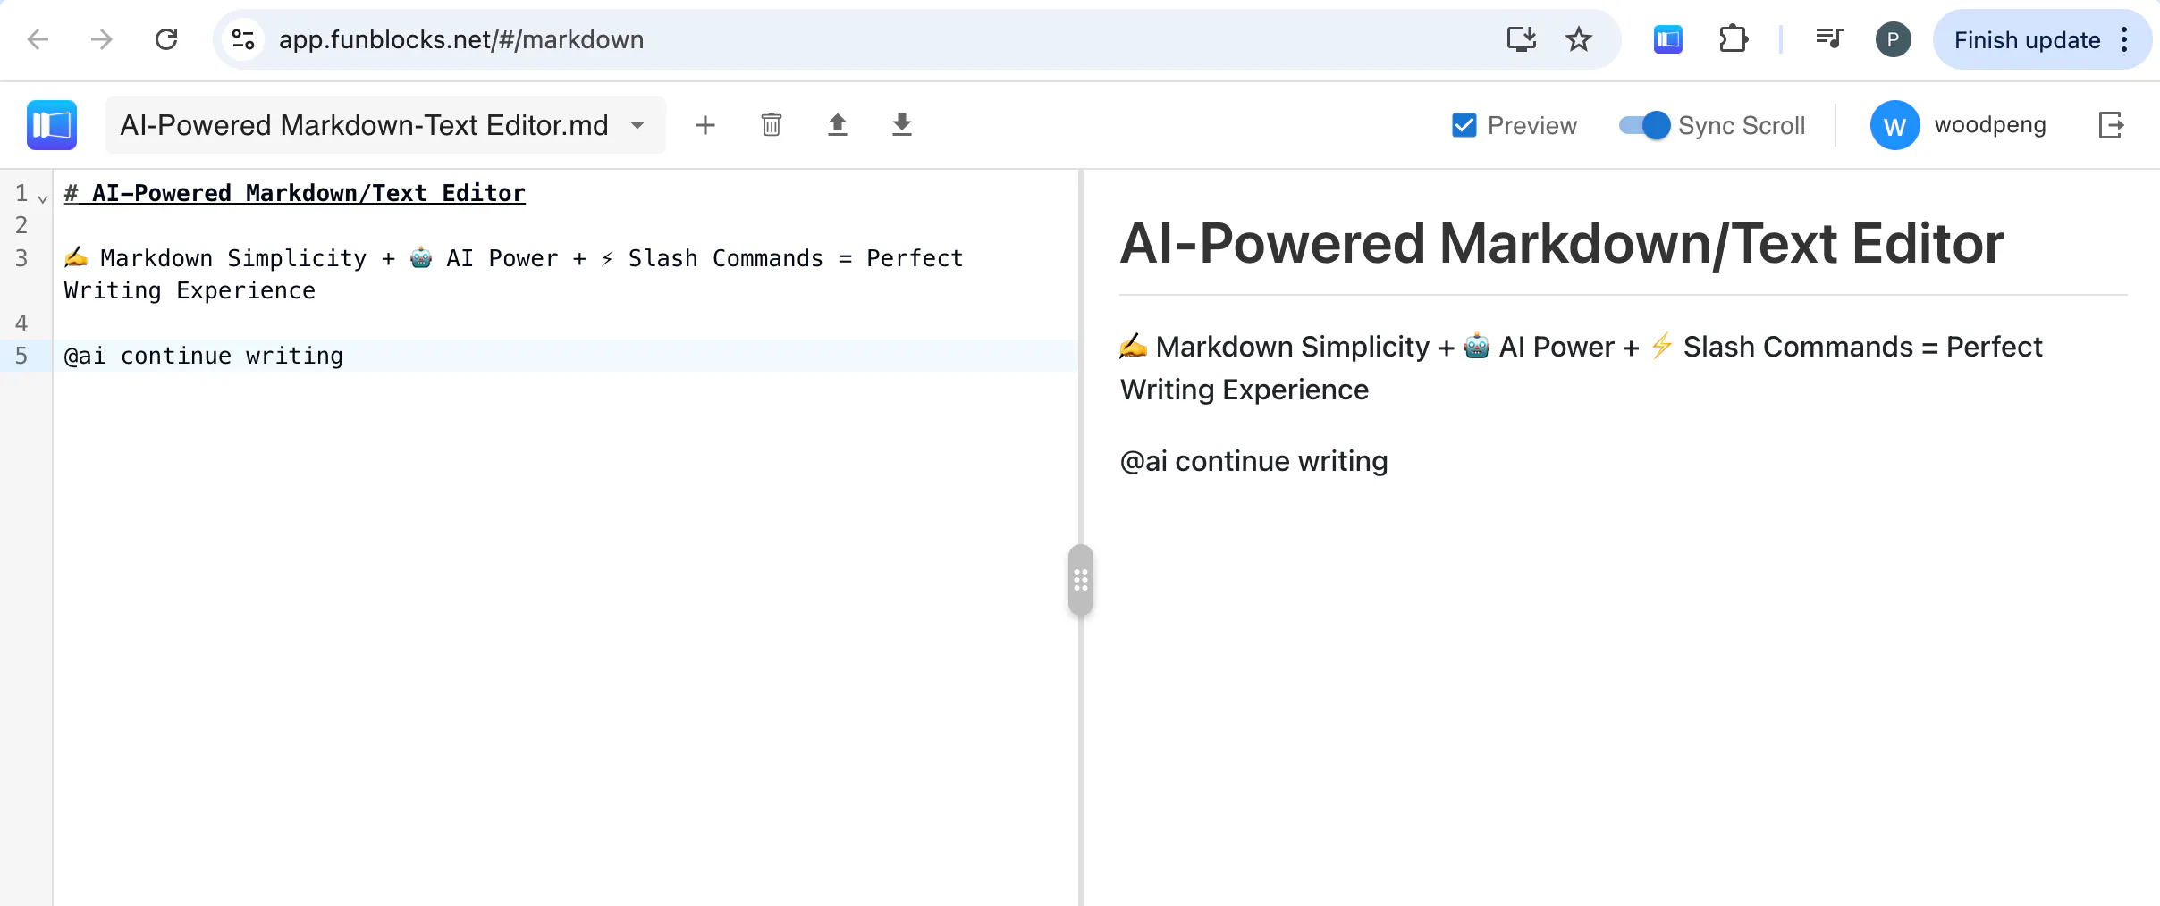Viewport: 2160px width, 906px height.
Task: Click the heading text on editor line 1
Action: click(295, 193)
